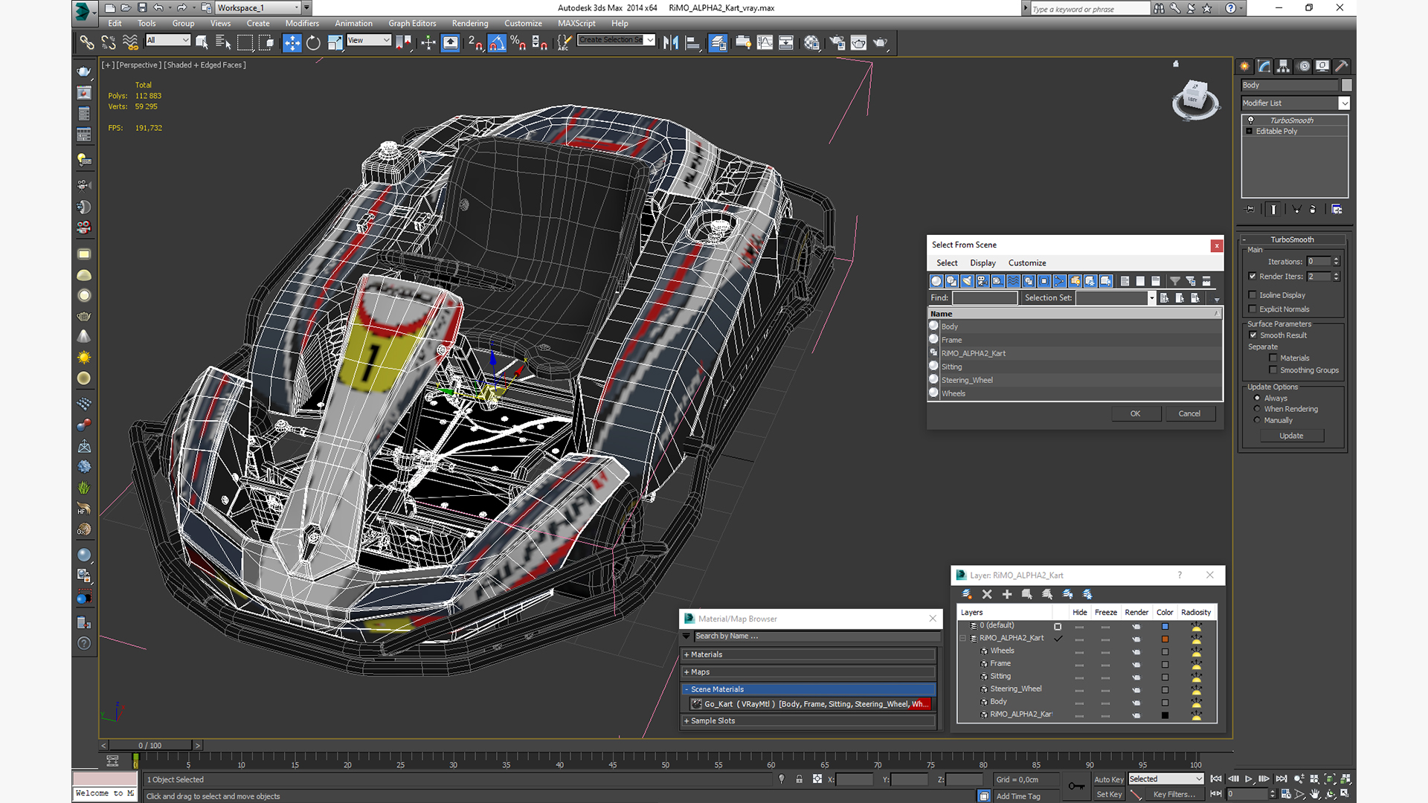This screenshot has height=803, width=1428.
Task: Switch to the Create command panel tab
Action: tap(1244, 66)
